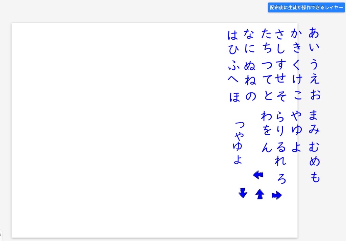Image resolution: width=346 pixels, height=241 pixels.
Task: Pick the hiragana か character
Action: 296,34
